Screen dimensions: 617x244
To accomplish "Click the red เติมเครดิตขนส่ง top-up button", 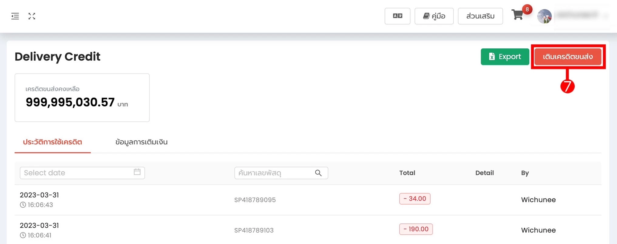I will (568, 57).
